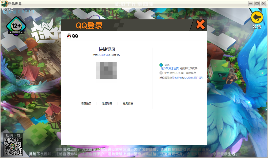This screenshot has width=268, height=158.
Task: Click the 扫码下载 QR code
Action: (x=13, y=147)
